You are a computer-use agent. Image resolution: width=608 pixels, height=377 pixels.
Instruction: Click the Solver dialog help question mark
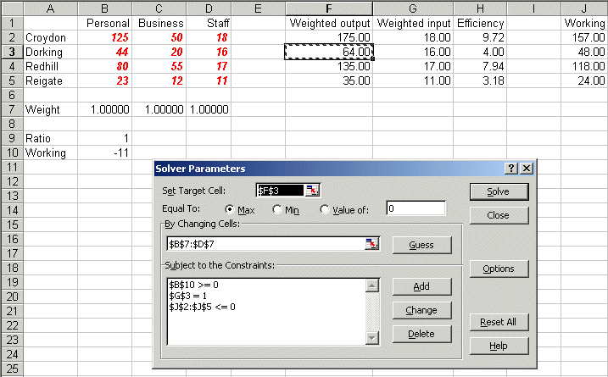[511, 169]
